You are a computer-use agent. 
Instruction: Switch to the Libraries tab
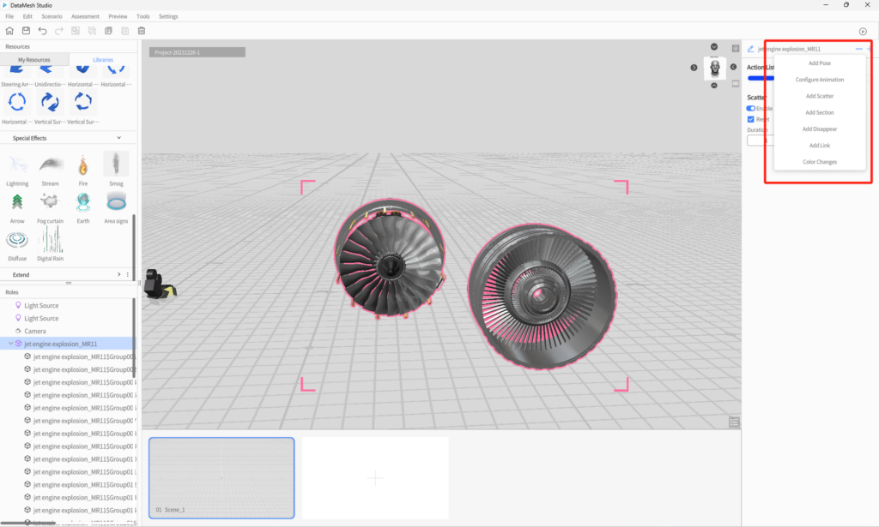[x=103, y=60]
